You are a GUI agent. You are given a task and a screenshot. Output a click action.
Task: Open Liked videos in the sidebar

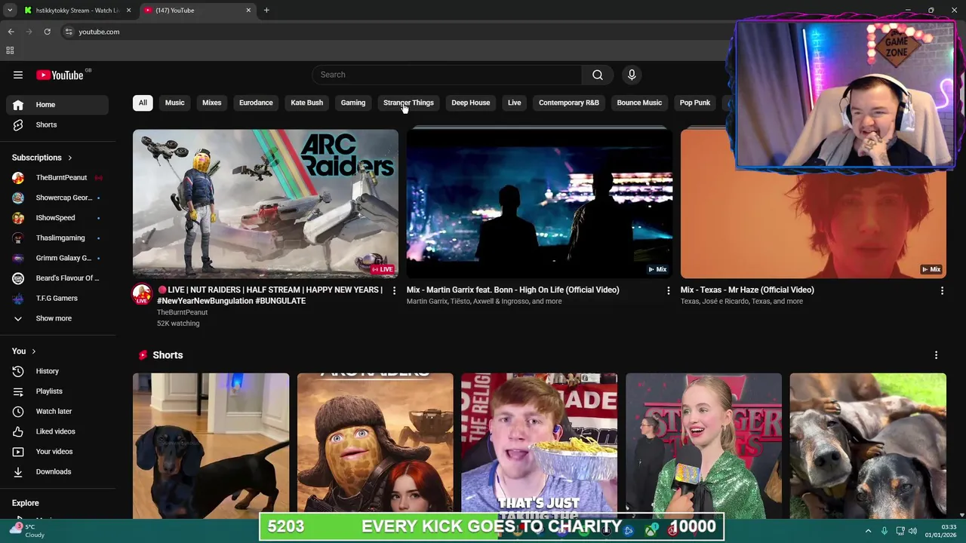[x=57, y=431]
